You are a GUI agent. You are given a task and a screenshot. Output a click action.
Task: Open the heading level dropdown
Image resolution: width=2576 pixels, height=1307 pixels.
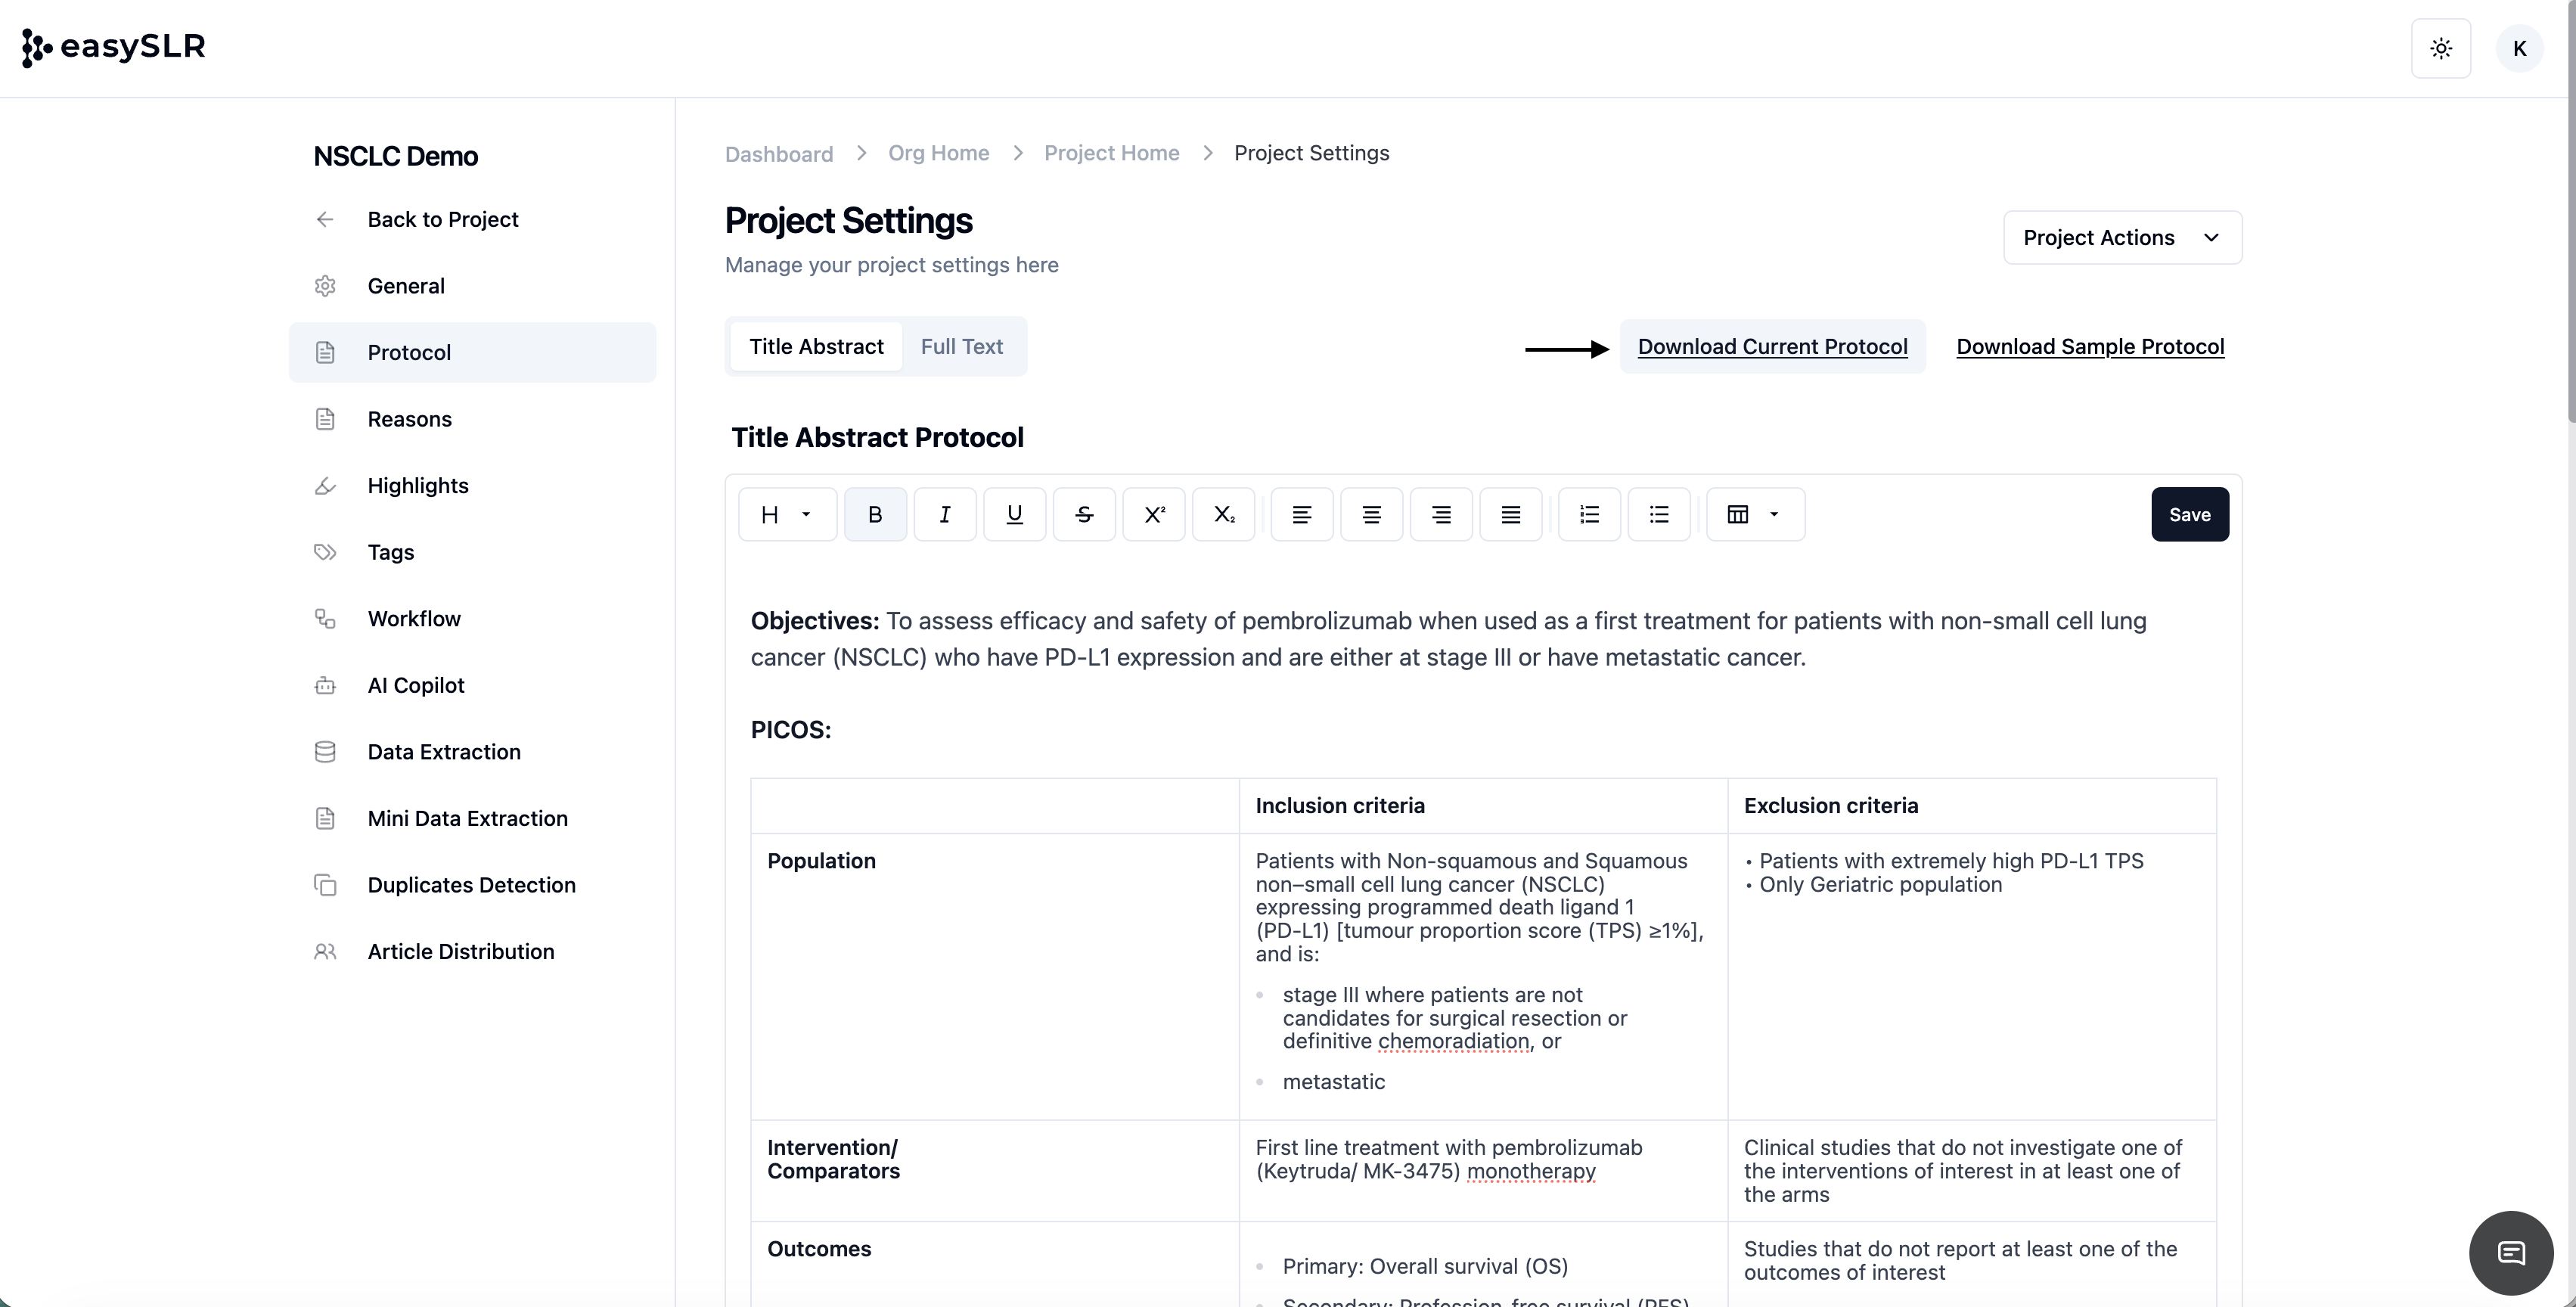click(x=787, y=514)
